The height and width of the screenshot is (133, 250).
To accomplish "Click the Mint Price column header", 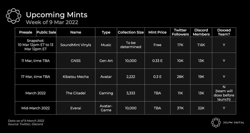I will click(158, 32).
